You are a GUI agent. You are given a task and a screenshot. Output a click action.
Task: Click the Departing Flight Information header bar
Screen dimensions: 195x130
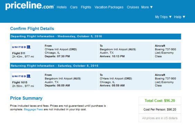[95, 36]
